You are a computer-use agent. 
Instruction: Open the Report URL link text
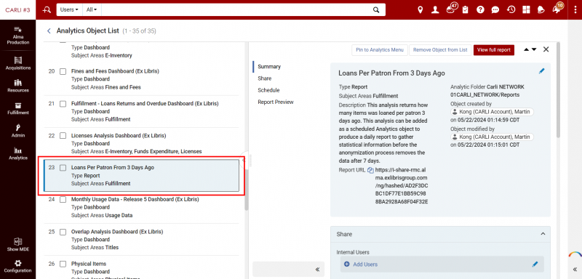click(x=402, y=185)
